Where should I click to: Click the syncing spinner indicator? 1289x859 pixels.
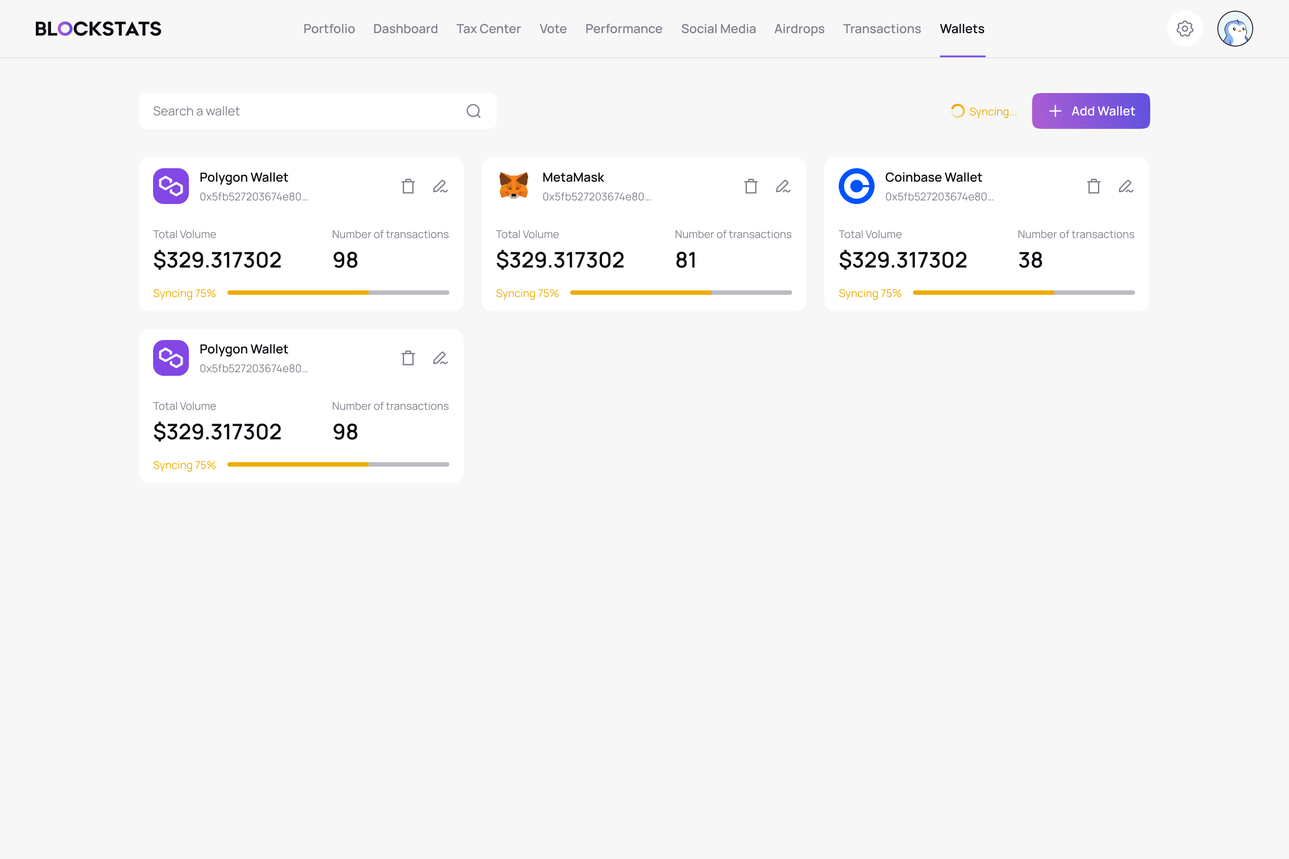pos(957,111)
